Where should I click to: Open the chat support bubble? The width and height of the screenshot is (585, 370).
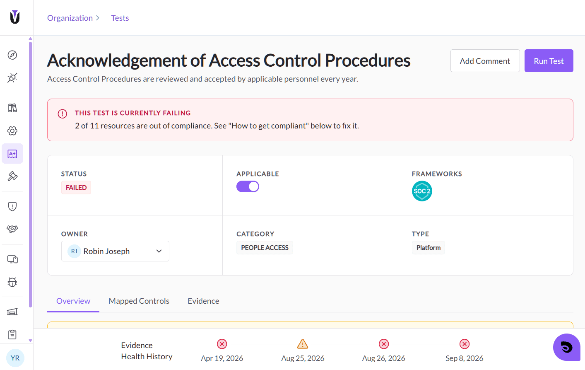tap(566, 347)
